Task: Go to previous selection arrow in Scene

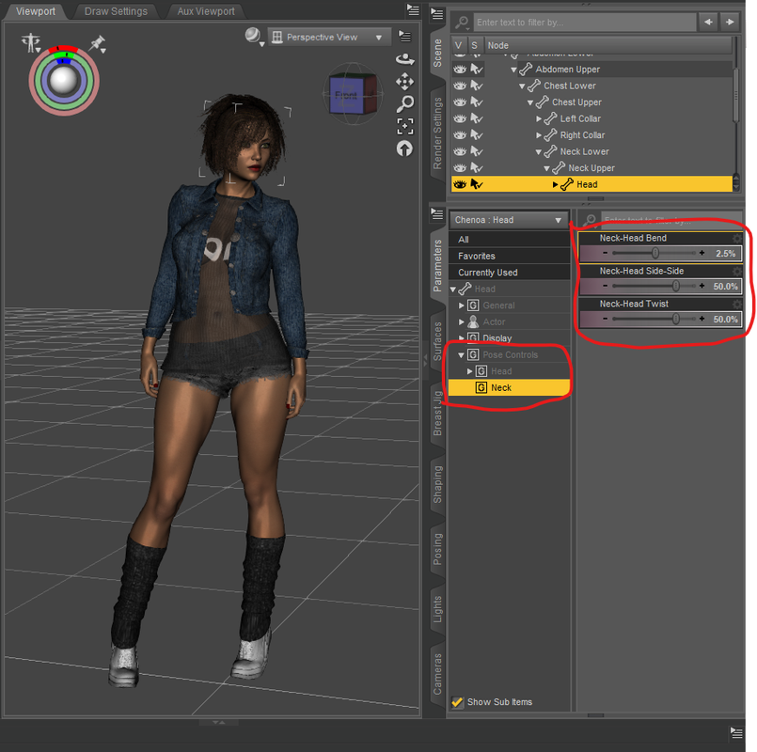Action: (708, 23)
